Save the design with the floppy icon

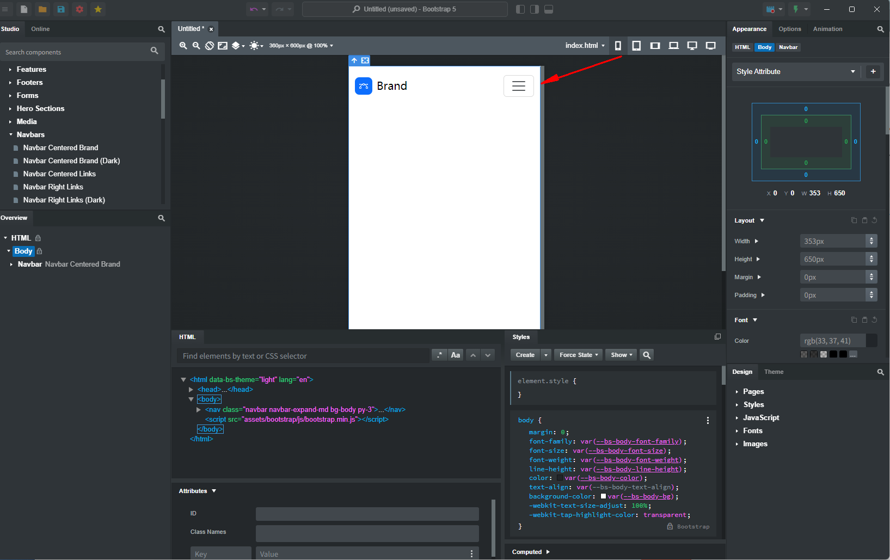tap(61, 9)
